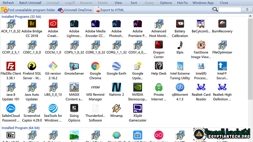Select the LIBS_3_0_13 installer icon

[x=53, y=87]
